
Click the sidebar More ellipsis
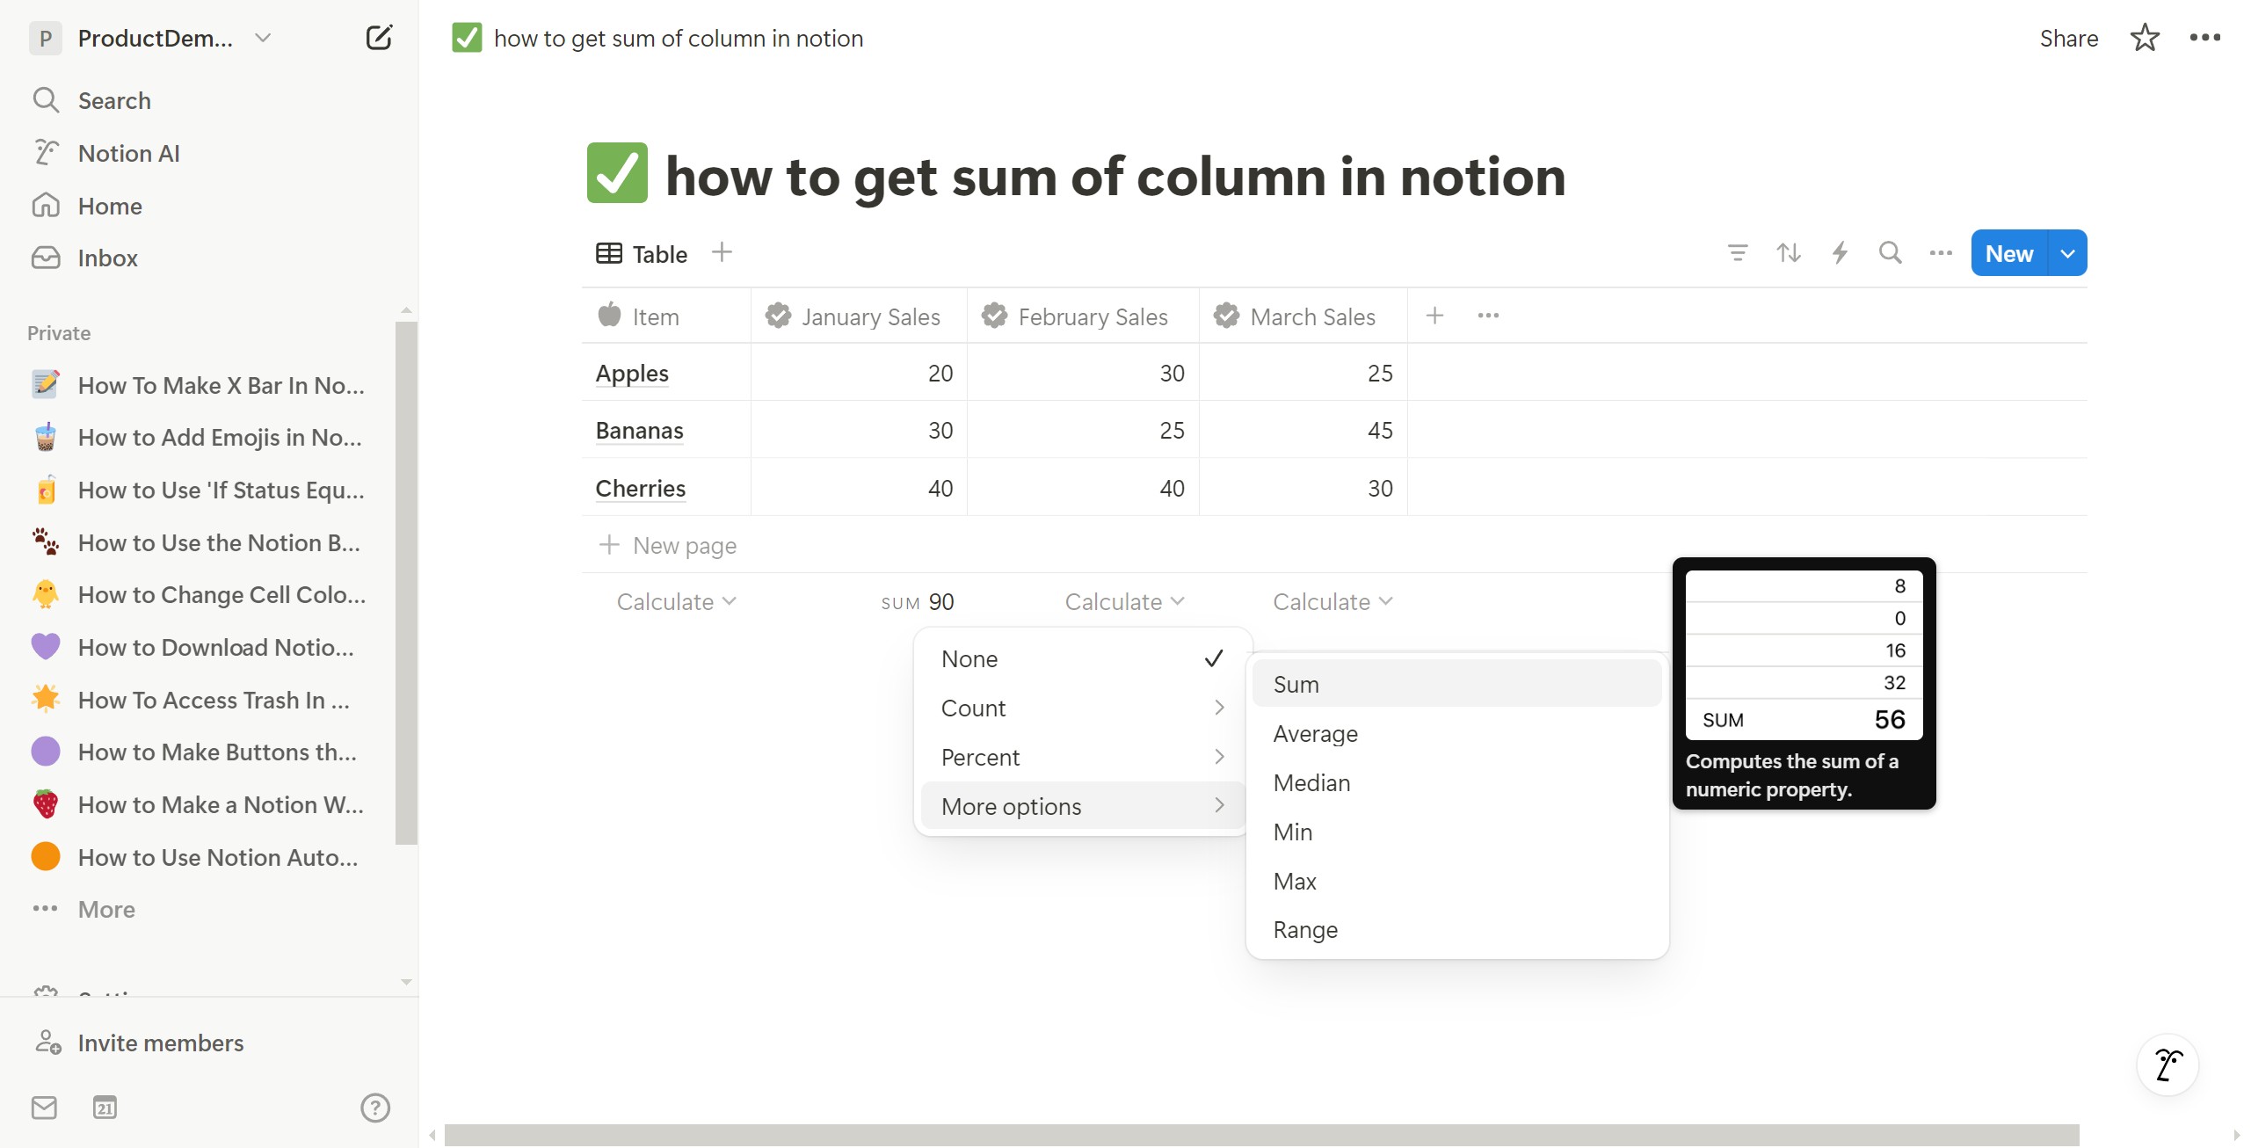[45, 909]
